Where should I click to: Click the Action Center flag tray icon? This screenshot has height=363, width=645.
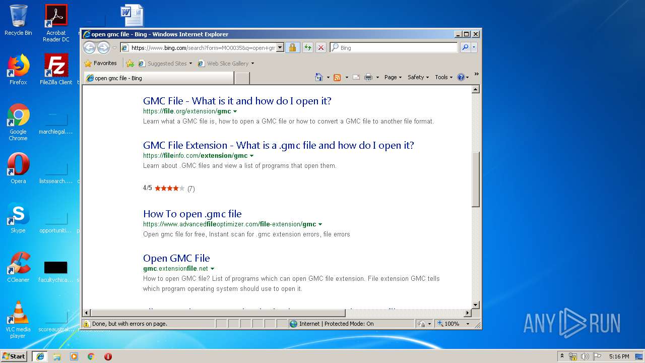click(597, 356)
